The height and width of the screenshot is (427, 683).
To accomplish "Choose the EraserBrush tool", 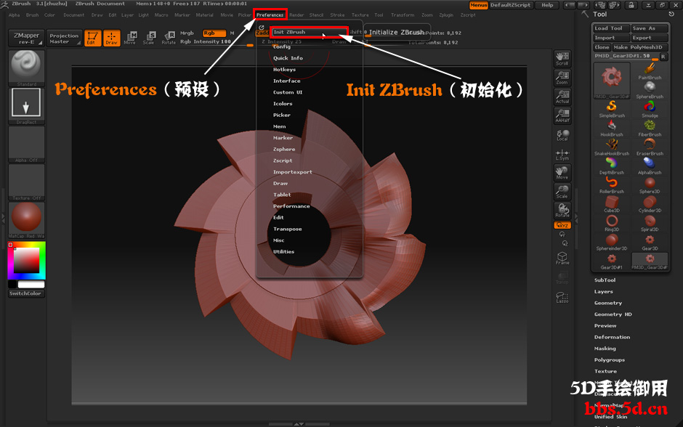I will click(x=650, y=147).
